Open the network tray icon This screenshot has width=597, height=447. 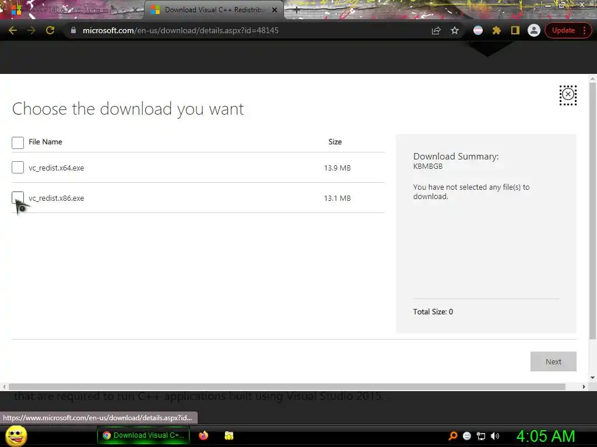(481, 436)
